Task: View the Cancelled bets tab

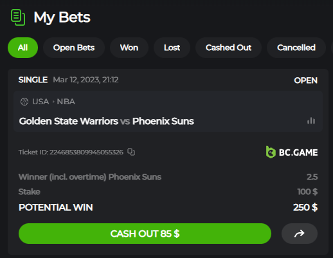Action: click(x=296, y=48)
